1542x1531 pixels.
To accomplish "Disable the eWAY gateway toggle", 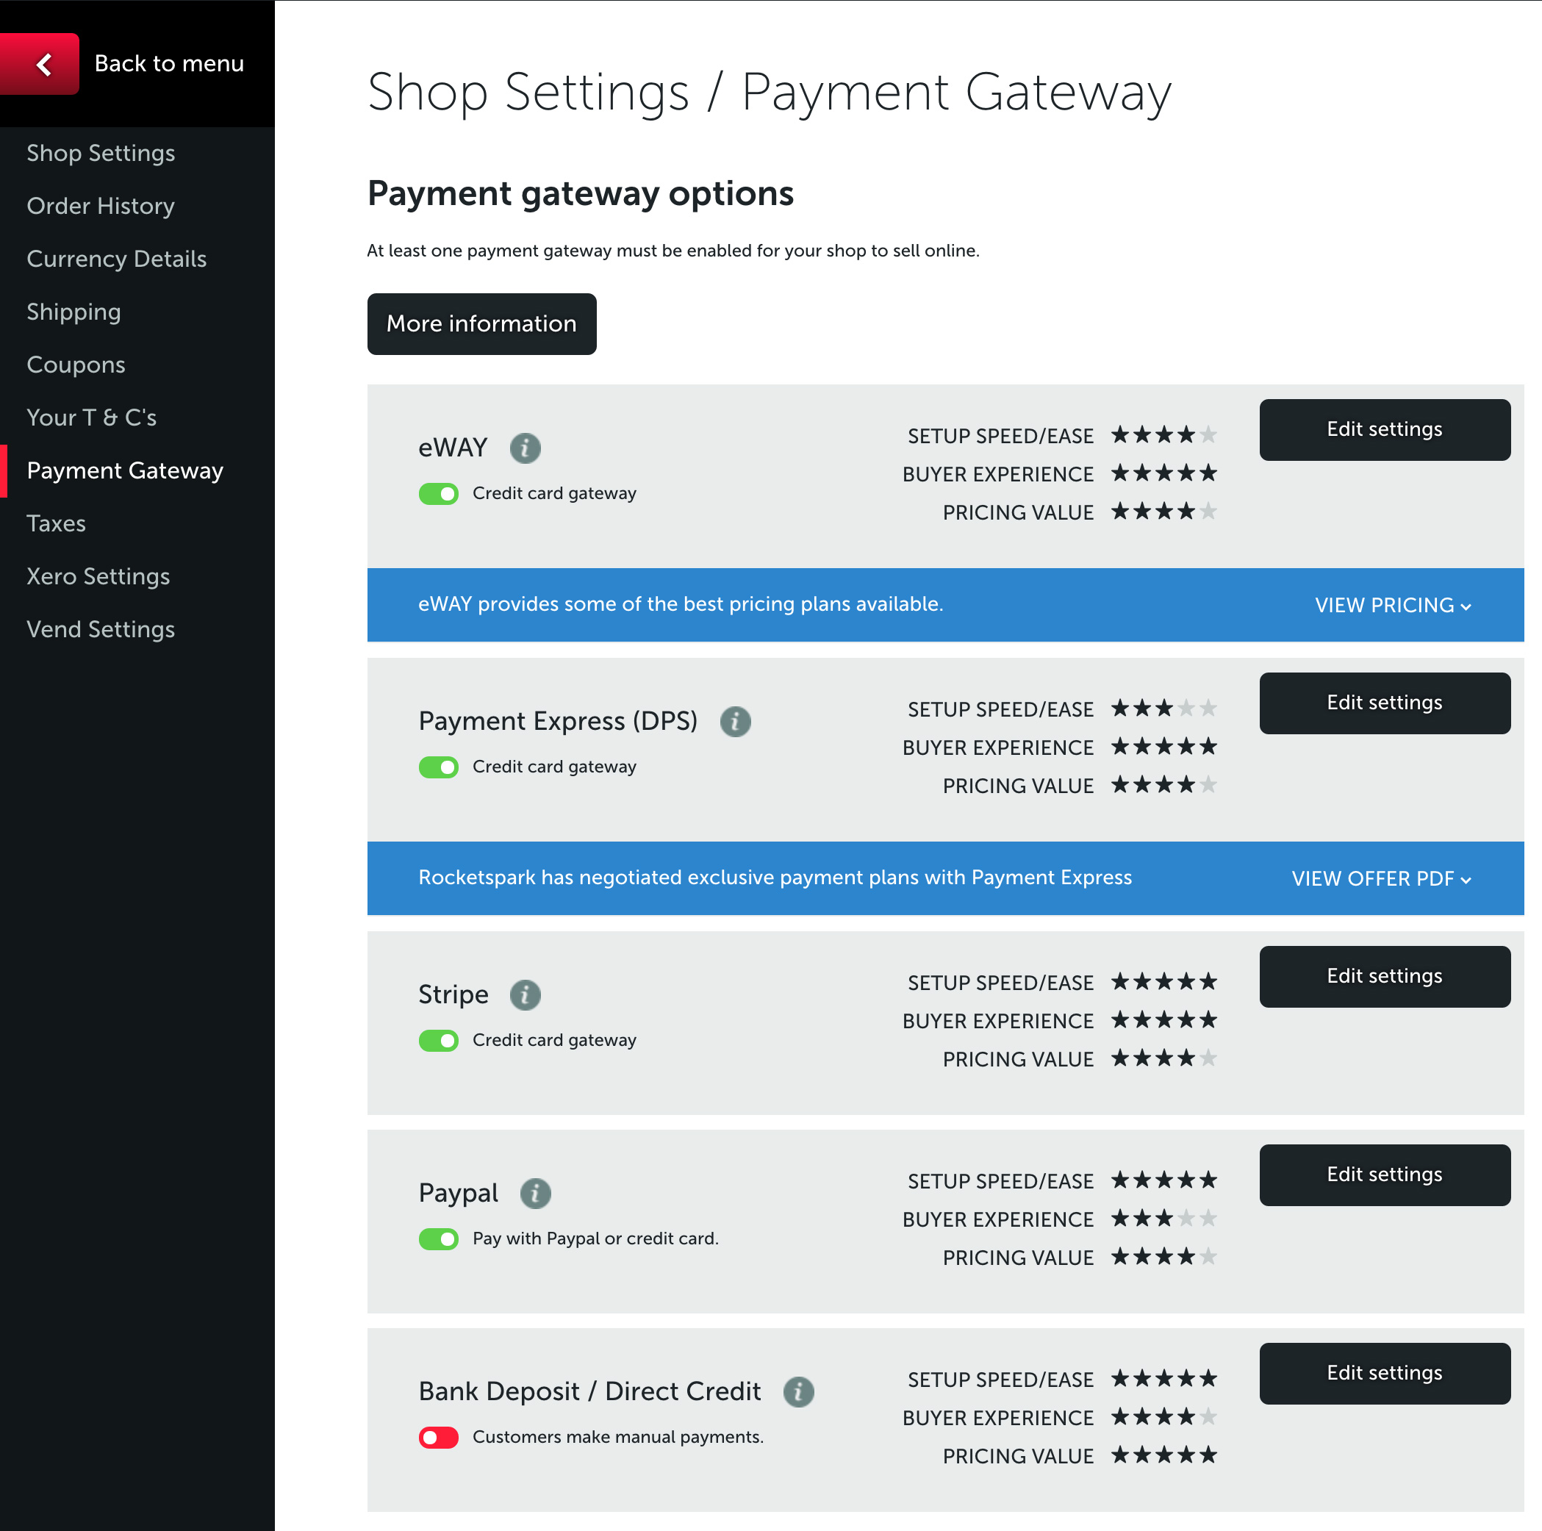I will (439, 494).
